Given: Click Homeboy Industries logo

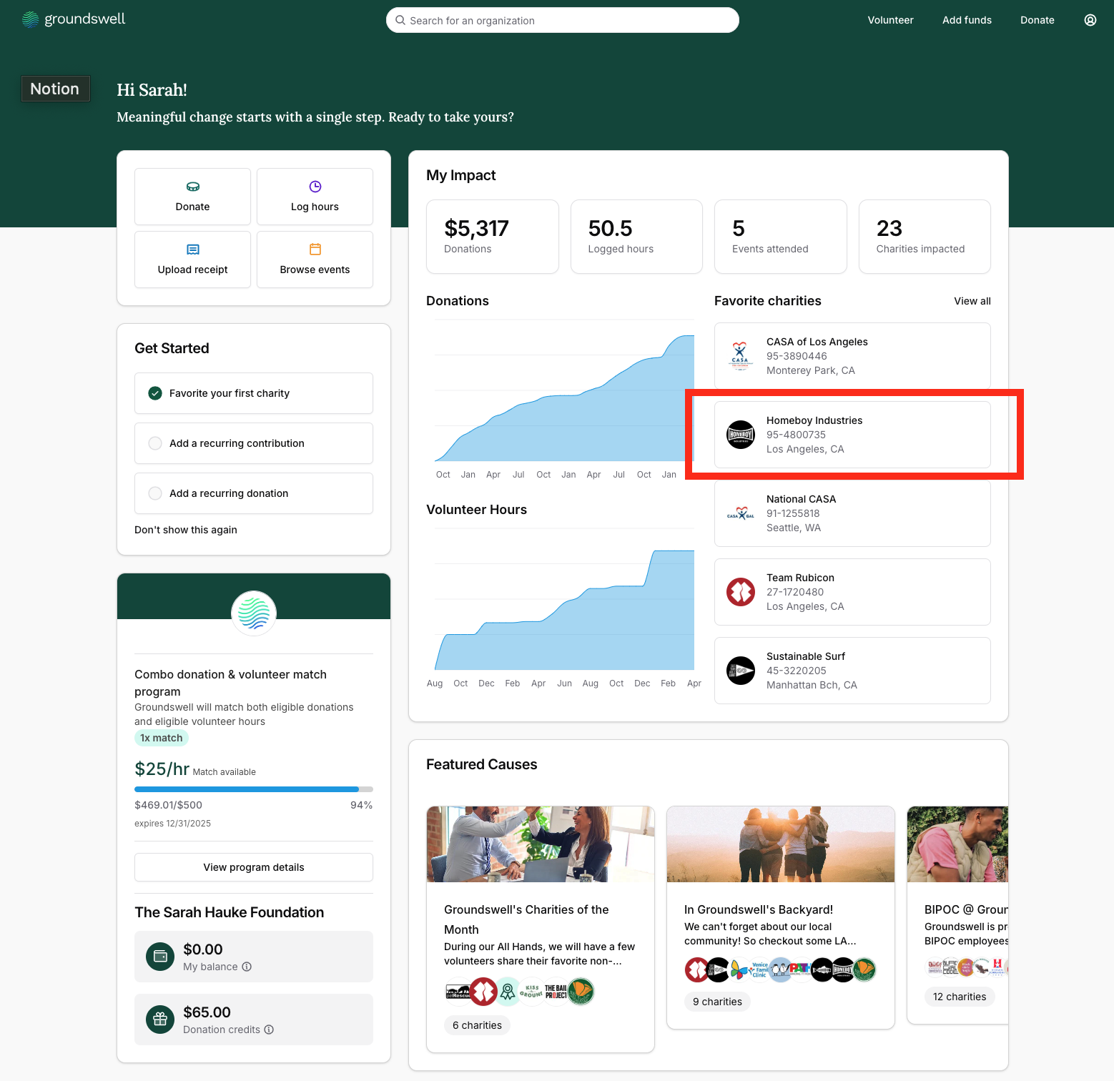Looking at the screenshot, I should pos(740,435).
